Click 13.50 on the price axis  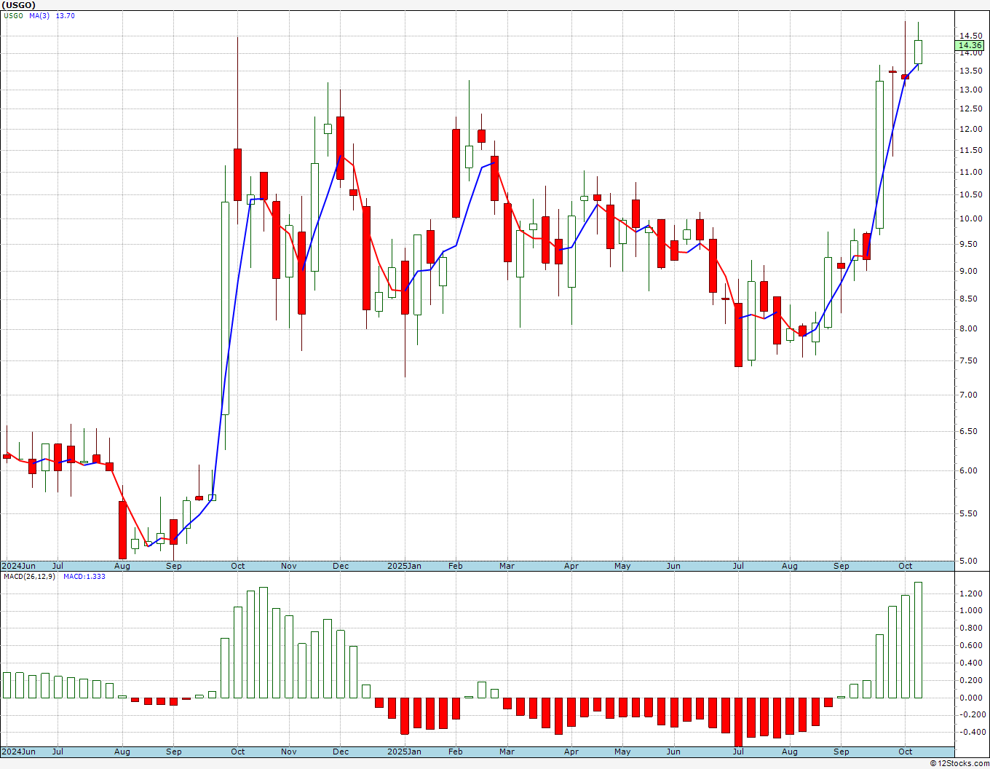[970, 71]
